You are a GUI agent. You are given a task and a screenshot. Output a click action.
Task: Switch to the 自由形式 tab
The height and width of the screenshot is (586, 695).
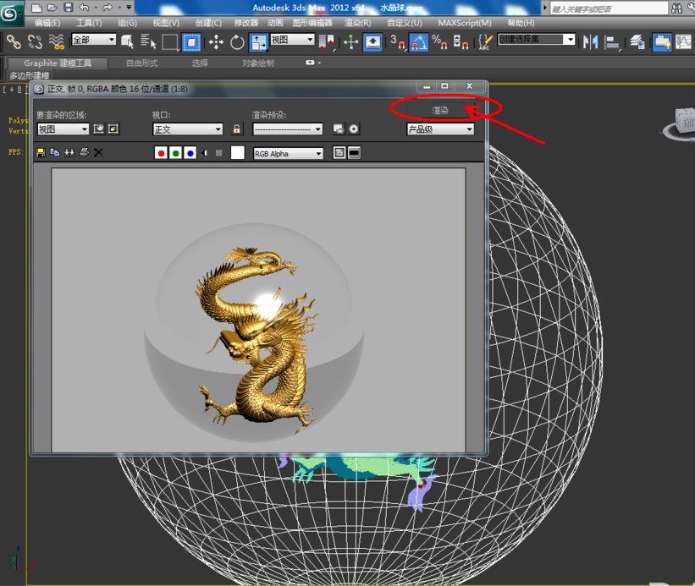tap(142, 63)
